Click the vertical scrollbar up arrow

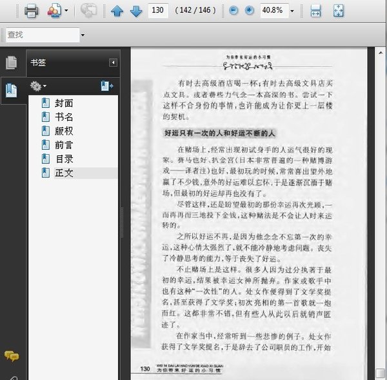point(381,53)
